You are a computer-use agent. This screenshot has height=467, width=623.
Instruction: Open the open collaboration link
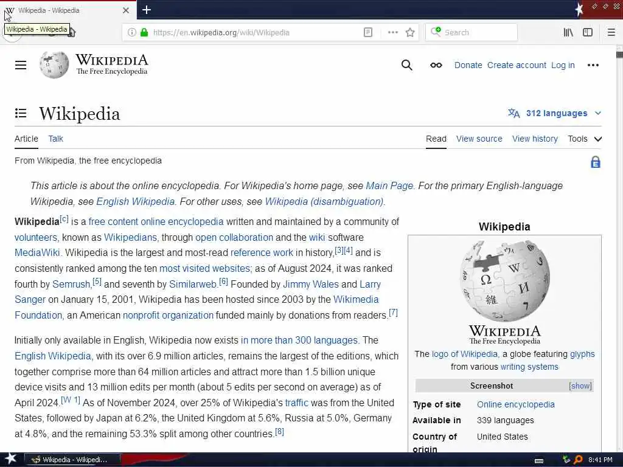click(x=234, y=238)
